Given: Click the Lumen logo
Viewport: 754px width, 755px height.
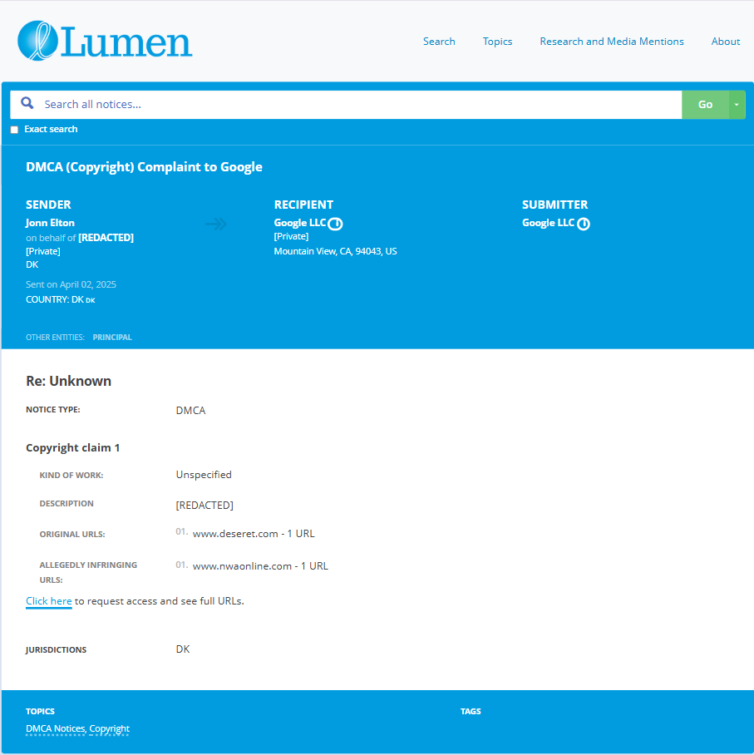Looking at the screenshot, I should pos(105,41).
